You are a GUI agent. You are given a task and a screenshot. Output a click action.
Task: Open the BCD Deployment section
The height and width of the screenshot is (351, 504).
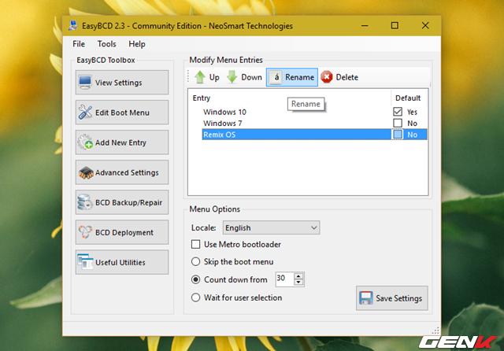(x=121, y=232)
